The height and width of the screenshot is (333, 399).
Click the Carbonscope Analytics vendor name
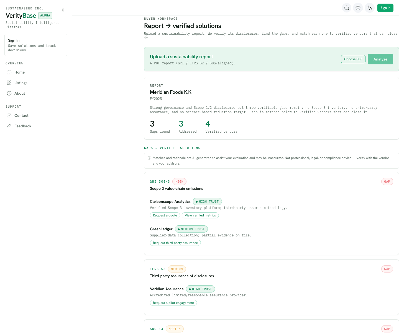170,201
